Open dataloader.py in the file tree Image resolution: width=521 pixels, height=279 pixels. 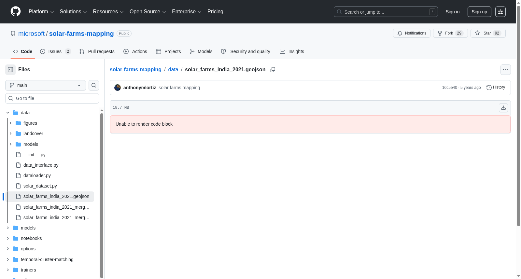click(37, 175)
